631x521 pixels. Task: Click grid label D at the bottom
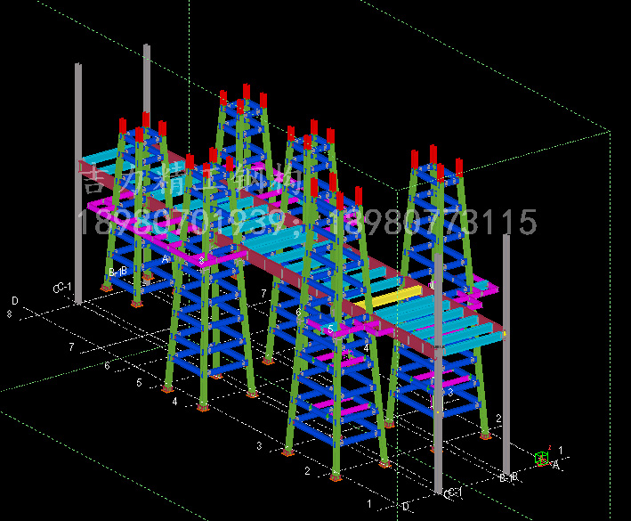coord(405,507)
